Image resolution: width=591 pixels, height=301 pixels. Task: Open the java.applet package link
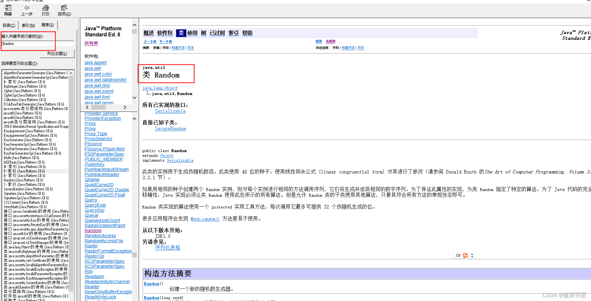tap(95, 62)
